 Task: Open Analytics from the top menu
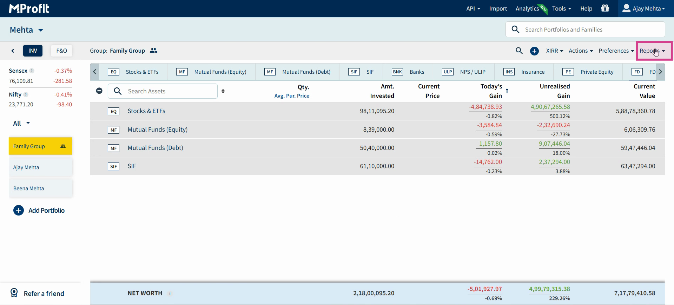[527, 8]
